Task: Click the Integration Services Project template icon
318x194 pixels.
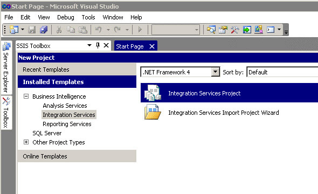Action: coord(153,93)
